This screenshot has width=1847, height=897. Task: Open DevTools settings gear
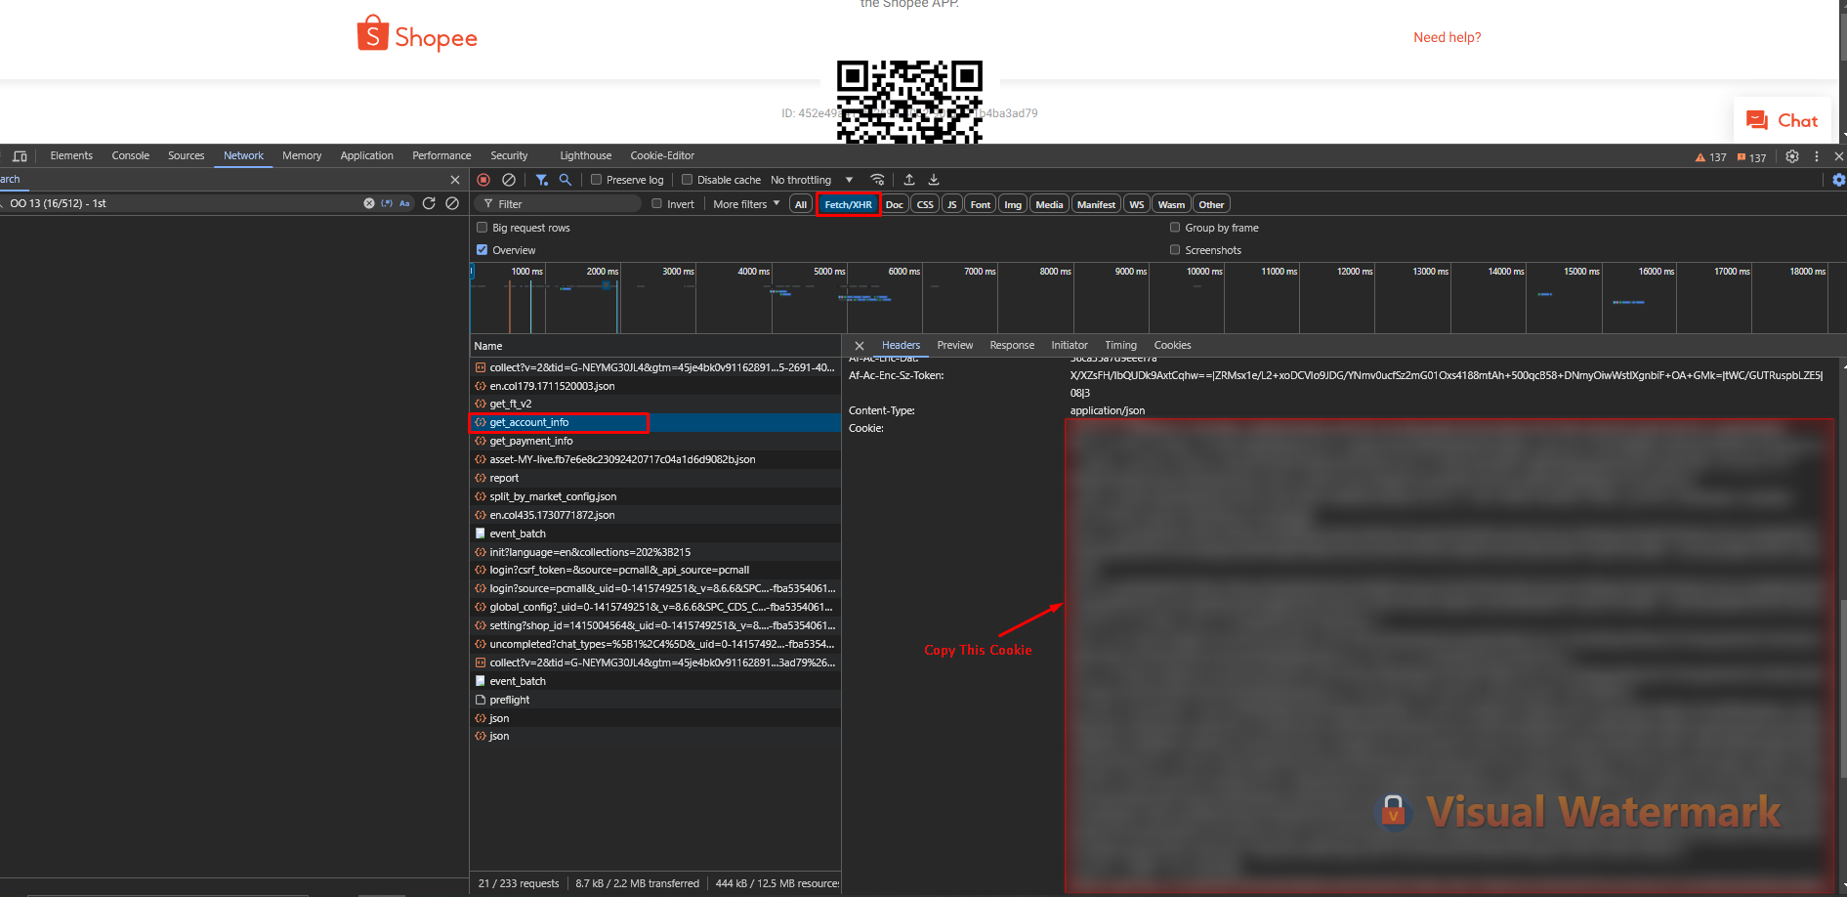click(x=1792, y=156)
